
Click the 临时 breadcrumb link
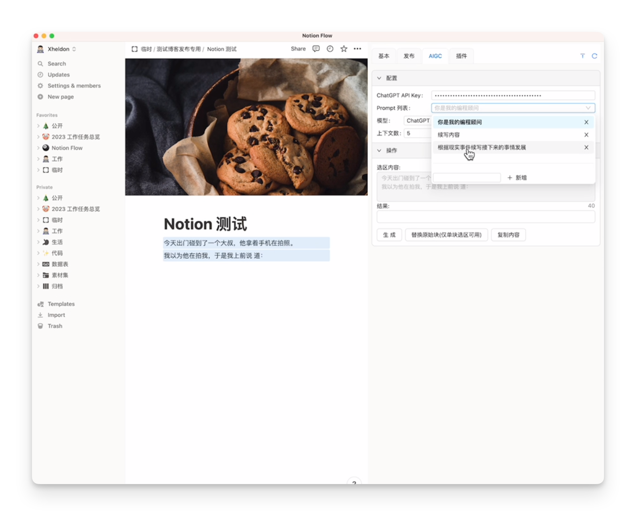[146, 49]
